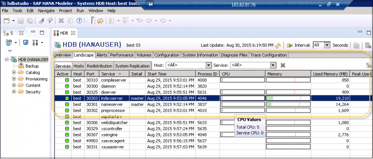Click the back arrow navigation icon
The width and height of the screenshot is (373, 159).
click(149, 21)
